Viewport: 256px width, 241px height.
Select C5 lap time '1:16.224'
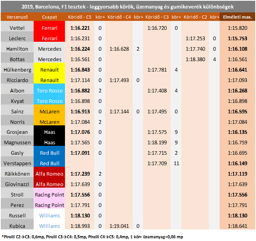(x=80, y=49)
